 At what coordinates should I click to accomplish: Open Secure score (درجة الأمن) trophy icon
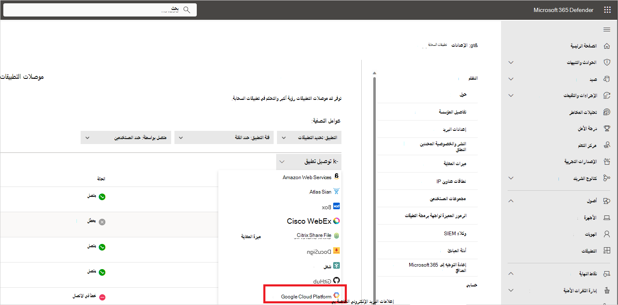(607, 129)
